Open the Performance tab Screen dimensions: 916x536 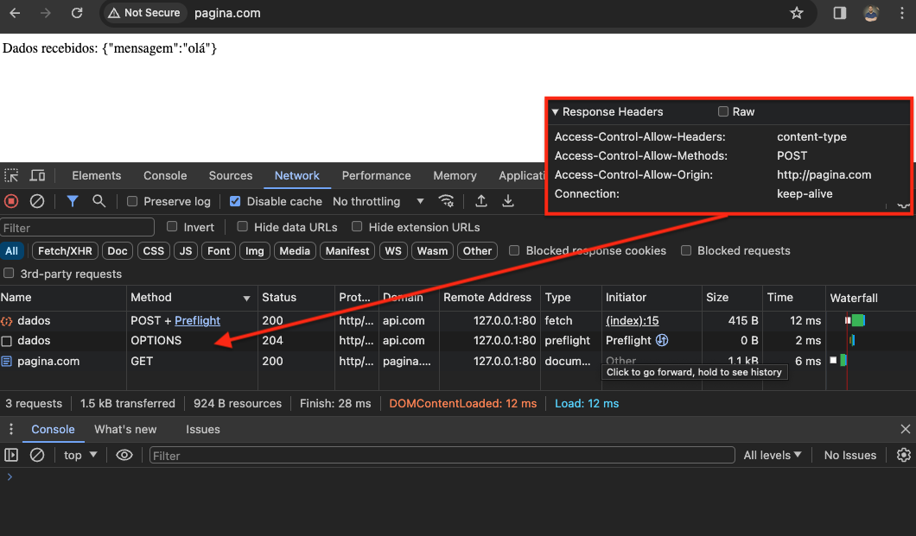tap(376, 175)
